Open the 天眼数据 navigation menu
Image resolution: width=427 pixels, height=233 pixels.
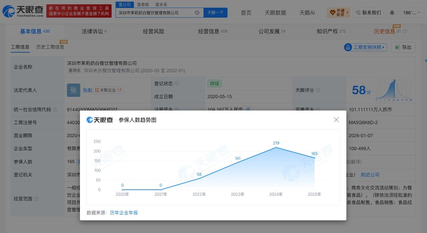[x=275, y=13]
